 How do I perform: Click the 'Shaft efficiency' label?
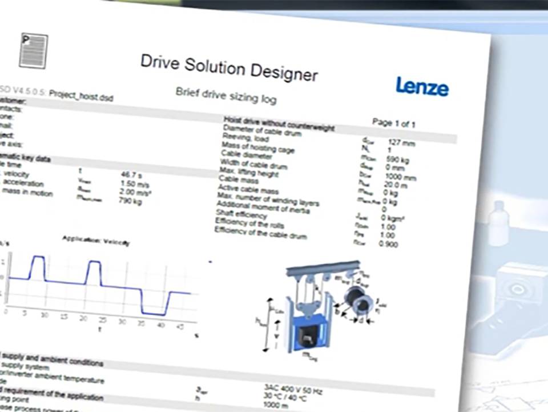(x=241, y=213)
